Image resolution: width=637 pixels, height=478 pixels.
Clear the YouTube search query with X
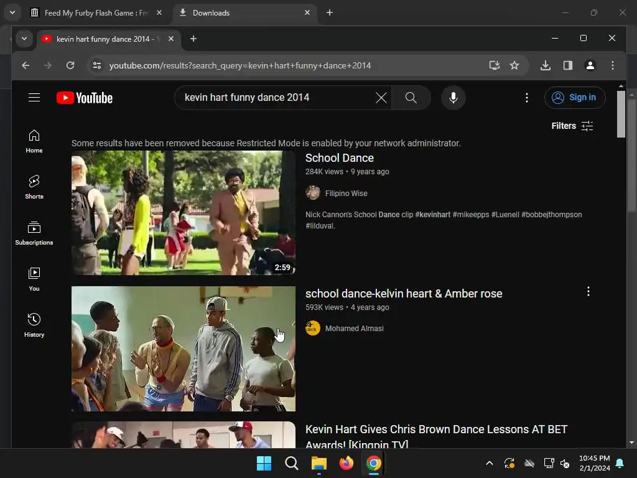tap(381, 98)
